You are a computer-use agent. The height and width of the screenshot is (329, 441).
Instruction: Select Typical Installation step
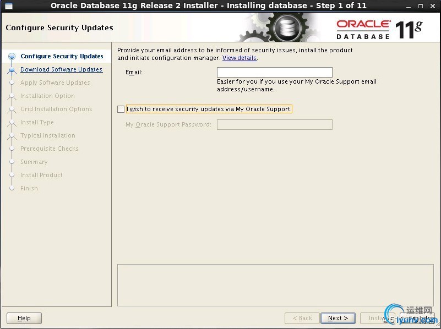[x=48, y=135]
